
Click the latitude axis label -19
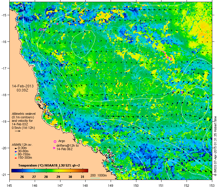(x=4, y=121)
